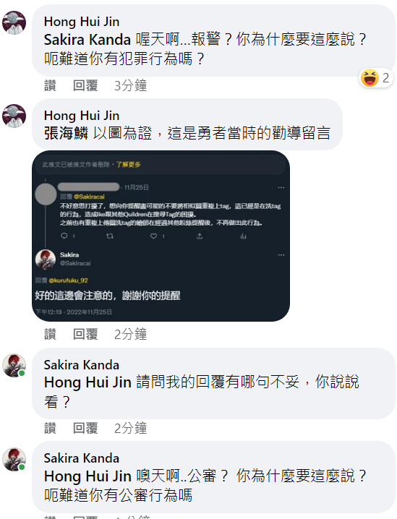Click 回覆 under Sakira Kanda's first reply
397x519 pixels.
coord(85,428)
